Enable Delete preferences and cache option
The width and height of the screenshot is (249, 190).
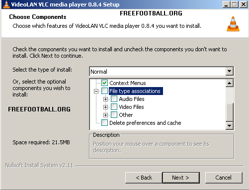104,123
